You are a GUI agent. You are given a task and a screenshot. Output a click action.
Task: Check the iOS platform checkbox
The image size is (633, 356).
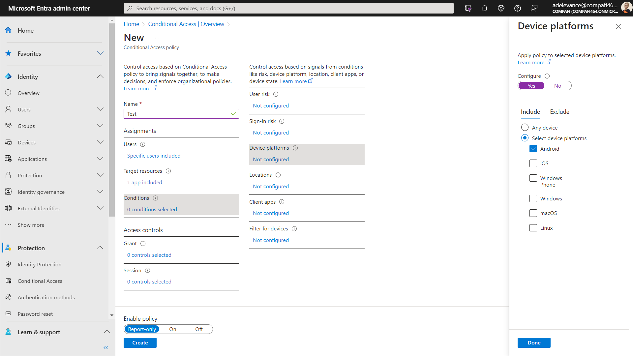pyautogui.click(x=533, y=163)
